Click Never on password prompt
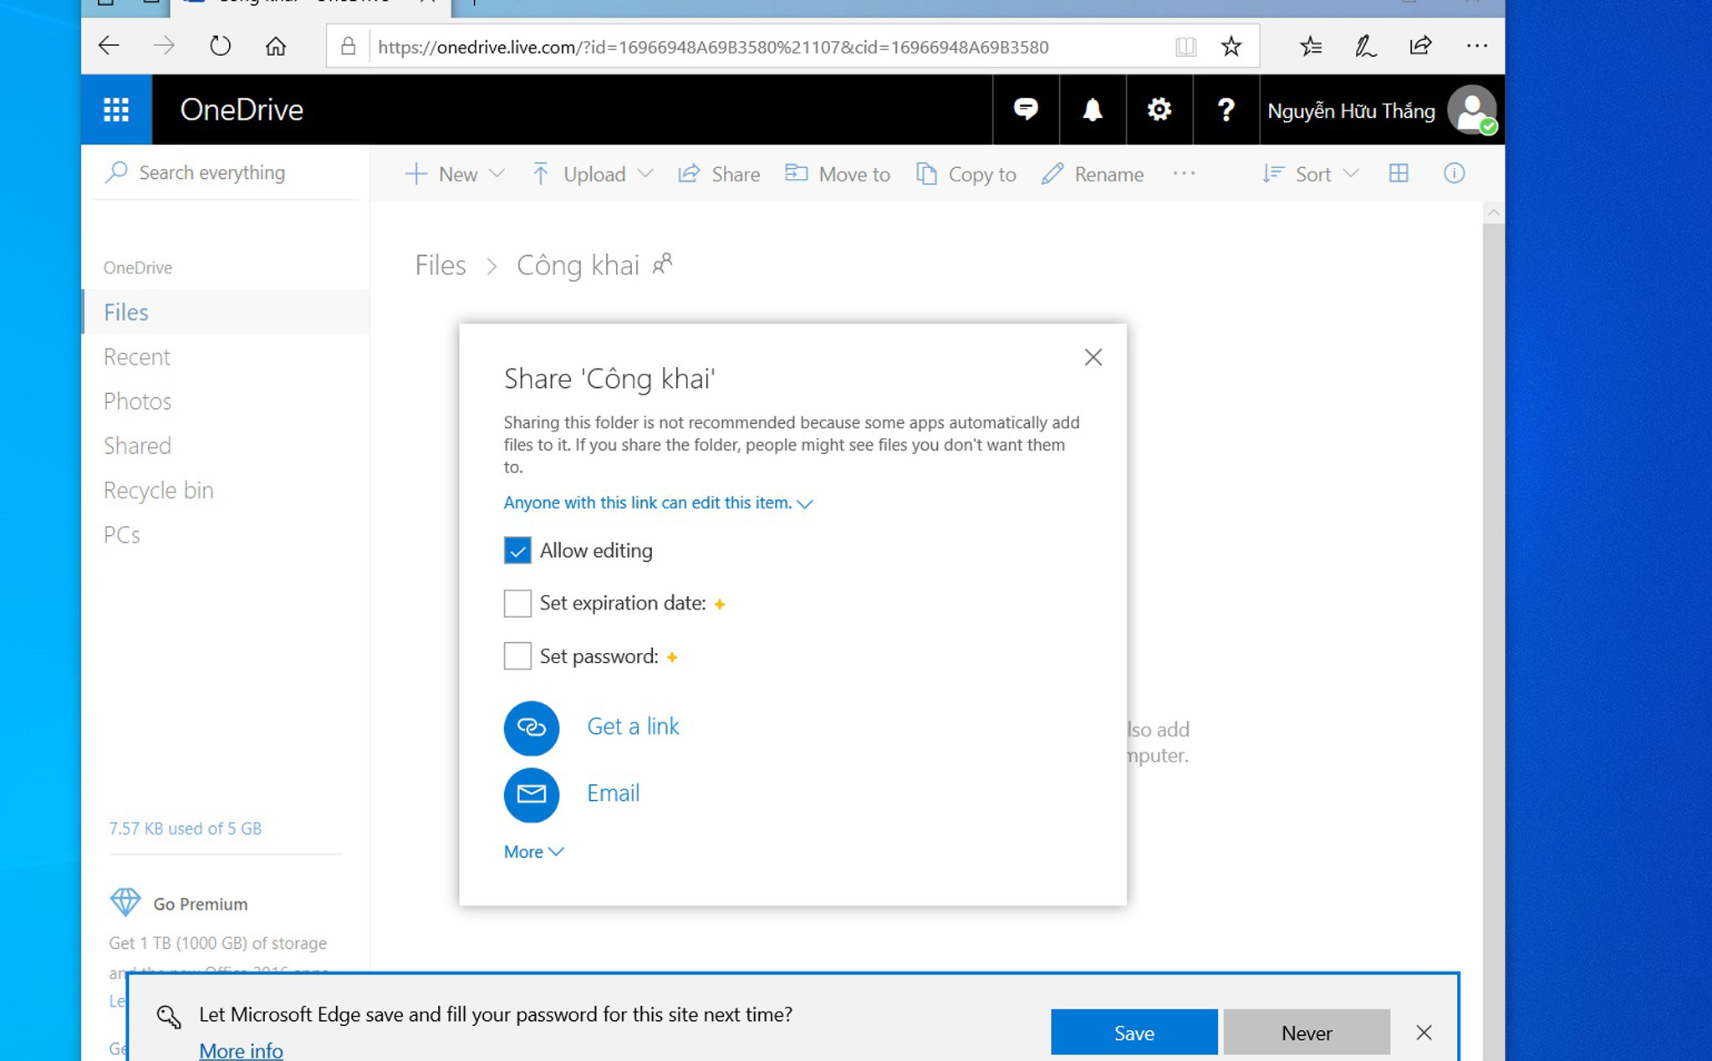 click(1307, 1033)
